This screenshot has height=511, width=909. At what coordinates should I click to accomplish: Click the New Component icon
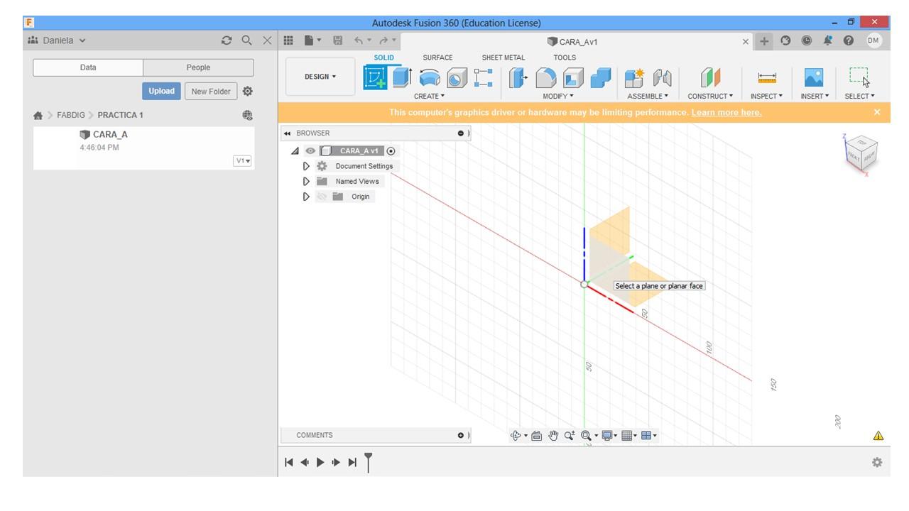(x=634, y=78)
